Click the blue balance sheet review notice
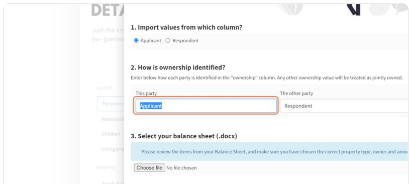Screen dimensions: 411x184 tap(269, 151)
